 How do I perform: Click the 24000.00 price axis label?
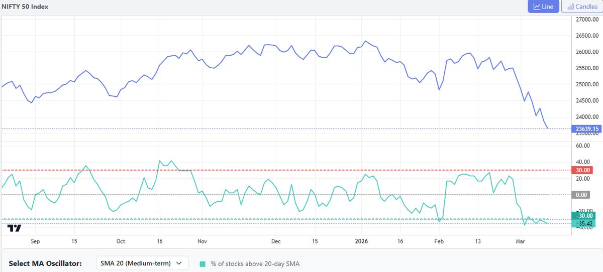click(x=587, y=117)
